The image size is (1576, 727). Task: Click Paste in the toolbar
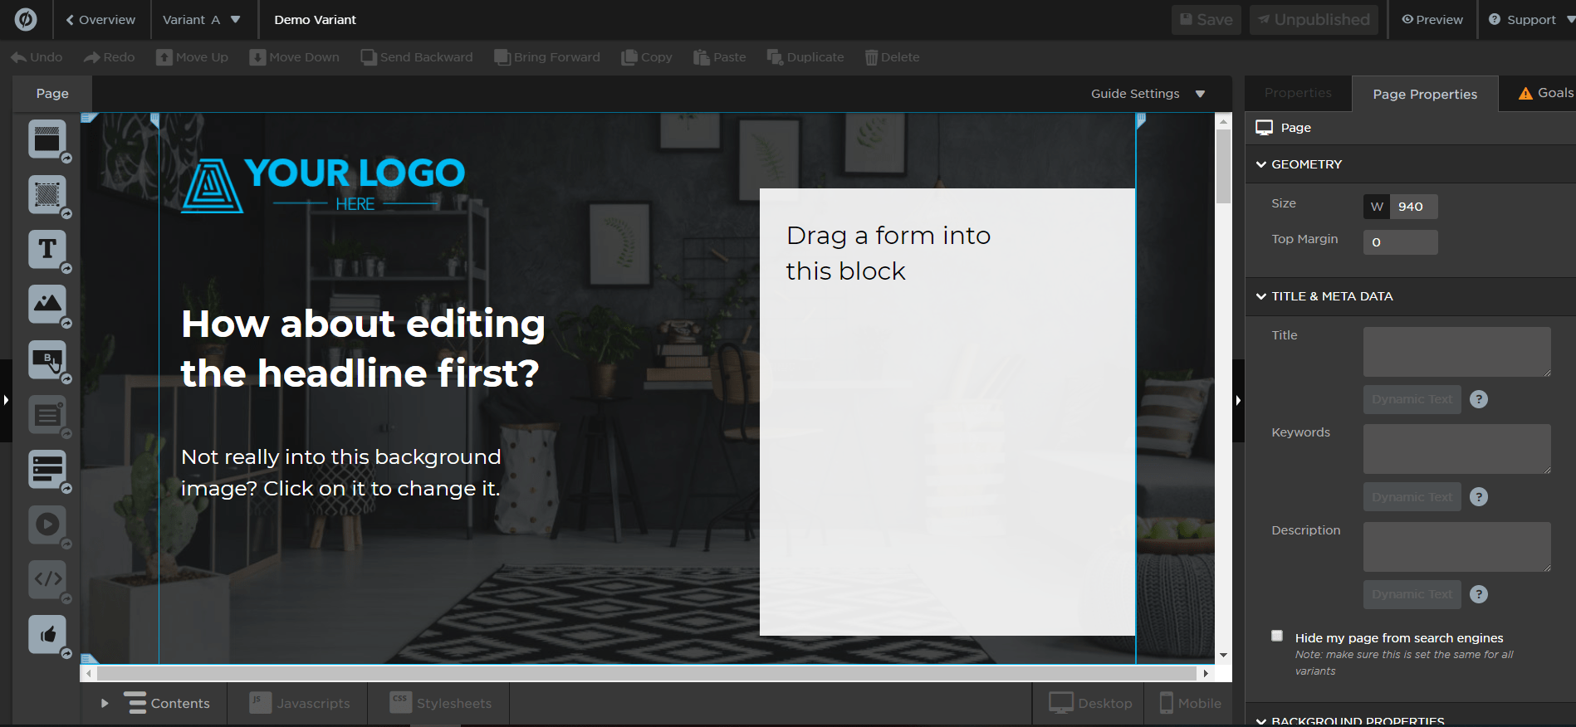[720, 57]
